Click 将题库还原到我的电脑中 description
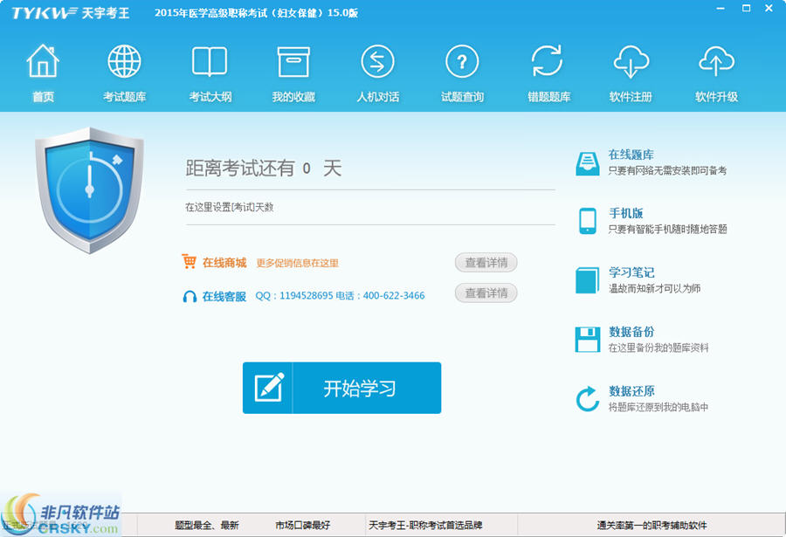The width and height of the screenshot is (786, 537). [x=658, y=407]
